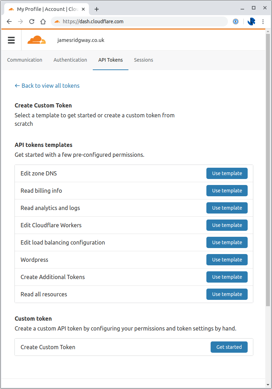Open Chrome's three-dot menu
Screen dimensions: 272x389
(263, 21)
